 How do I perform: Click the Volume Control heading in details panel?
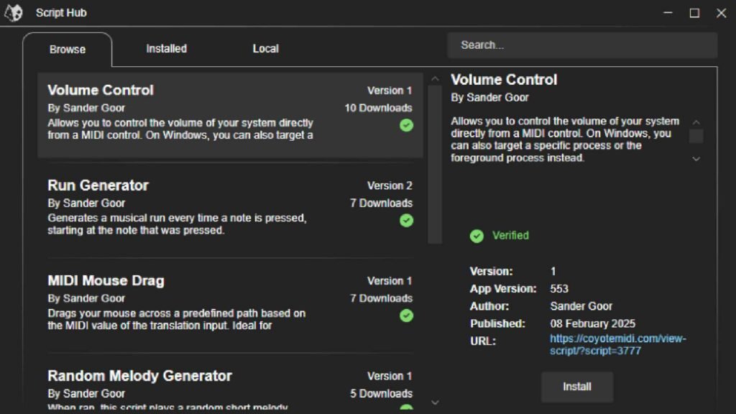[x=504, y=80]
